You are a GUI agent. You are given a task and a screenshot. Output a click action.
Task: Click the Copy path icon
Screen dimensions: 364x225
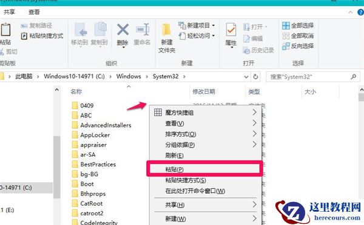[x=24, y=25]
